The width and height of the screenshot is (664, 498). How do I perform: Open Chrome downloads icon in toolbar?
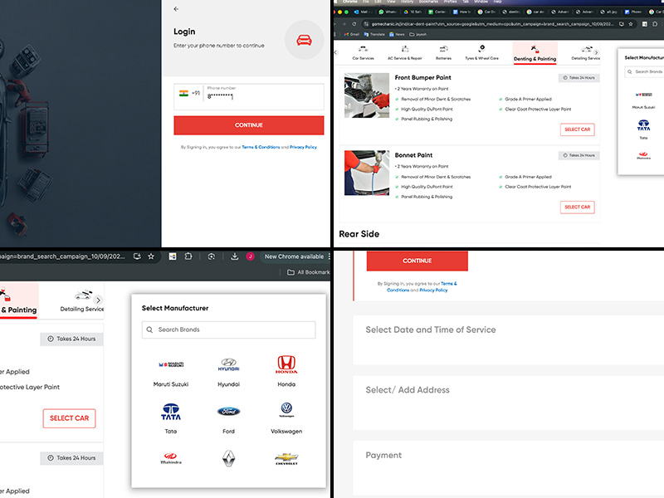tap(235, 256)
